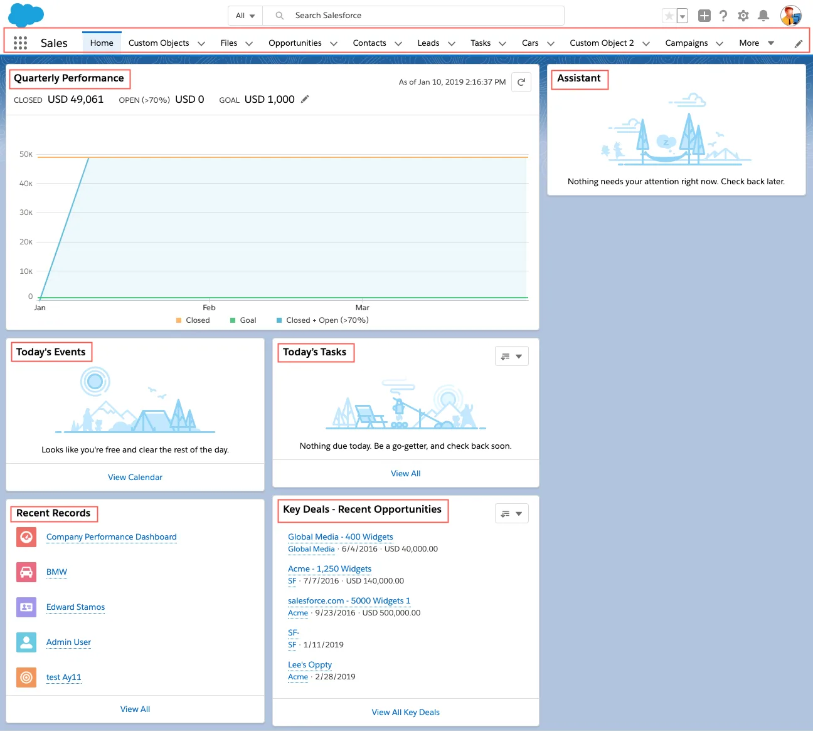Expand the Custom Objects tab chevron
813x732 pixels.
tap(201, 43)
